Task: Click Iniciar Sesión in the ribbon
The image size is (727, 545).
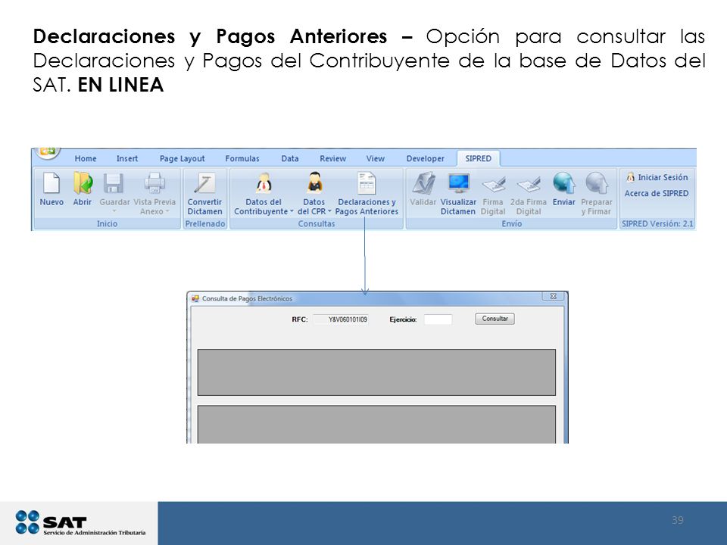Action: [x=657, y=177]
